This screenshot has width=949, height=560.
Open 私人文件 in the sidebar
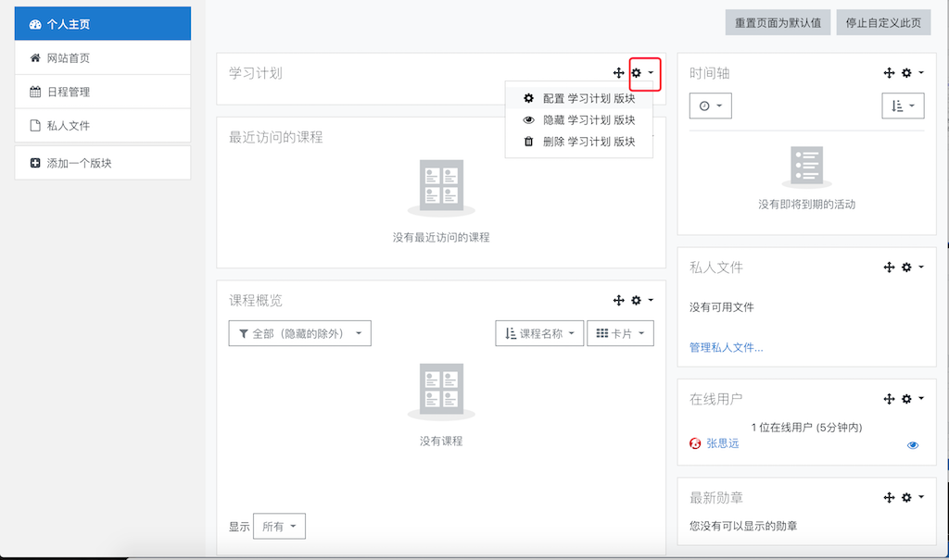[102, 126]
